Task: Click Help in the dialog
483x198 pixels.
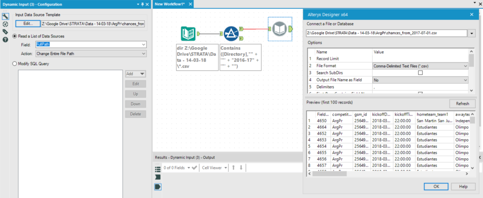Action: click(463, 186)
